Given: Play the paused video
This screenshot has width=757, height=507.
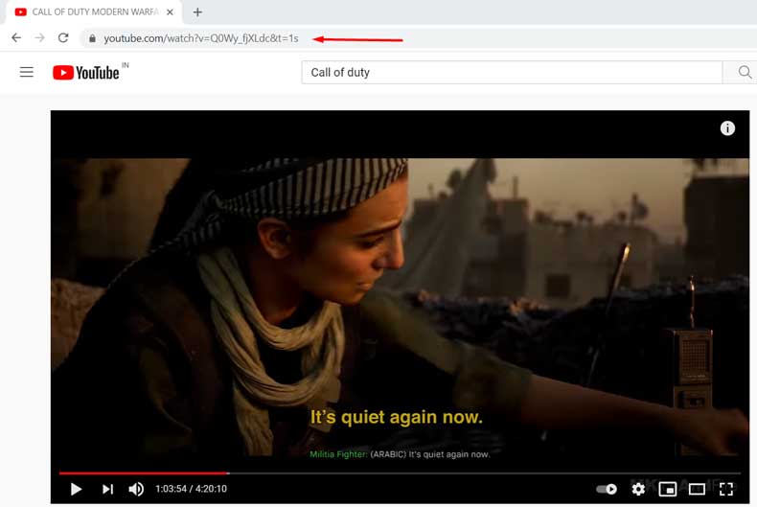Looking at the screenshot, I should pyautogui.click(x=76, y=489).
